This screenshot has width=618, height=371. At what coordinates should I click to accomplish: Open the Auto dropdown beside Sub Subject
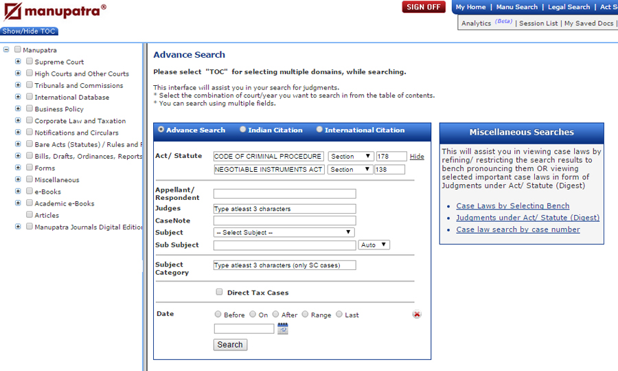click(374, 245)
